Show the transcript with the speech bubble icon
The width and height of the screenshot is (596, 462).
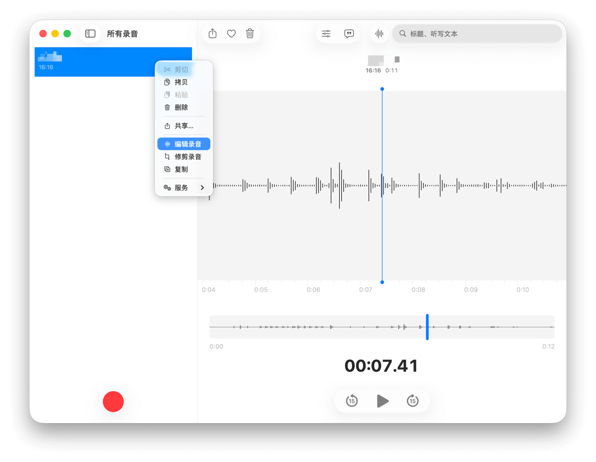pyautogui.click(x=349, y=34)
